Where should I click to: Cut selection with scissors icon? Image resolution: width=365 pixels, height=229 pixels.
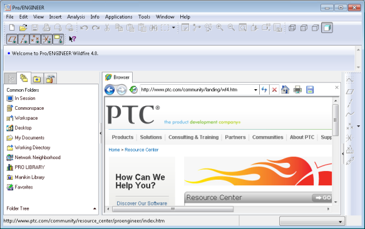[107, 28]
